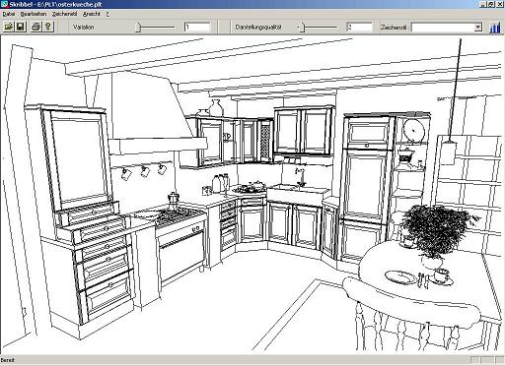Restore the window using the restore button

click(491, 4)
